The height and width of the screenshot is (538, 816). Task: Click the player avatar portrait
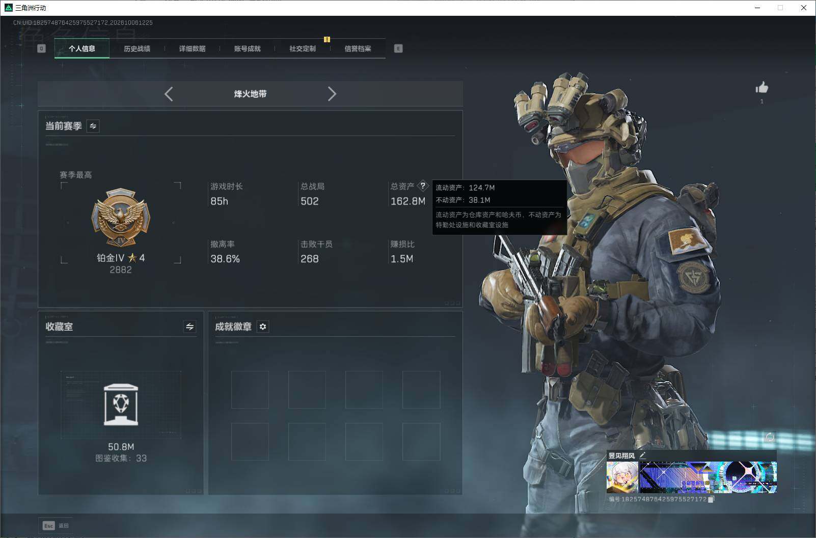pyautogui.click(x=622, y=477)
